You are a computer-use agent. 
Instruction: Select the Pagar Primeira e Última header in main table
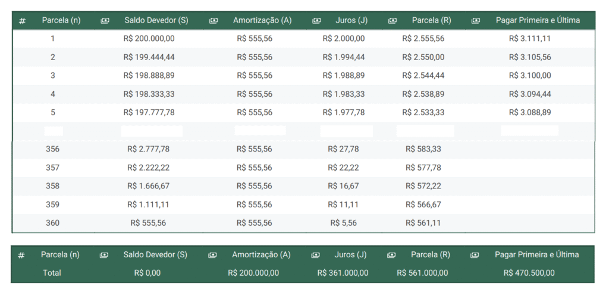click(x=538, y=21)
